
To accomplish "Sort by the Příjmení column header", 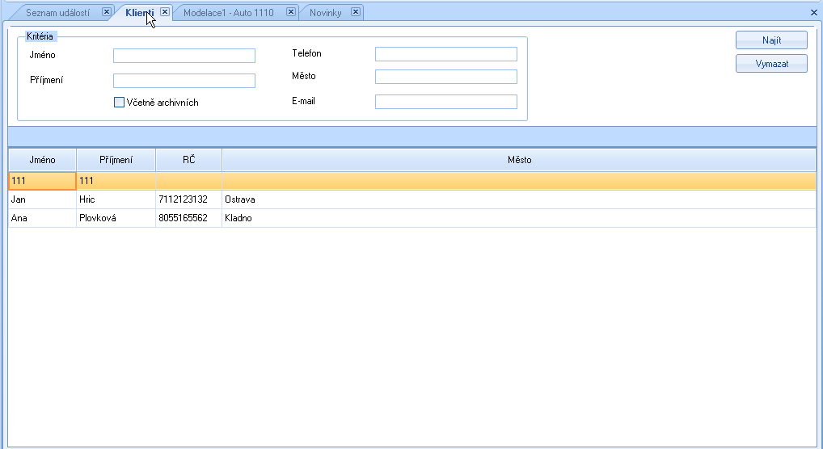I will [x=116, y=160].
